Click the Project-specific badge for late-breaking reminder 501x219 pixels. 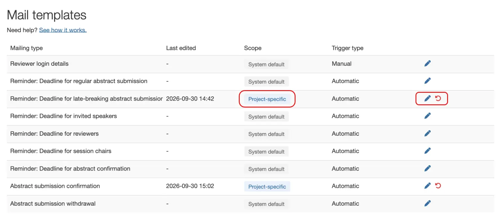(267, 99)
